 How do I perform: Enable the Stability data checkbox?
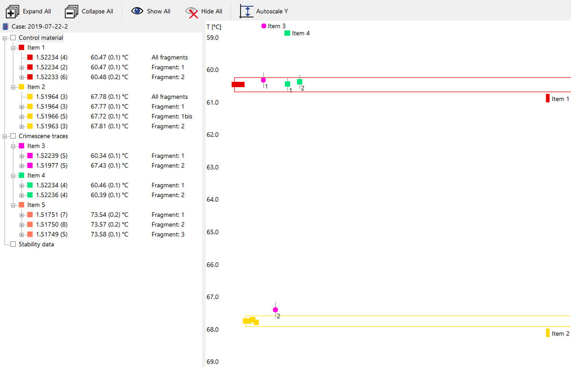(x=13, y=244)
